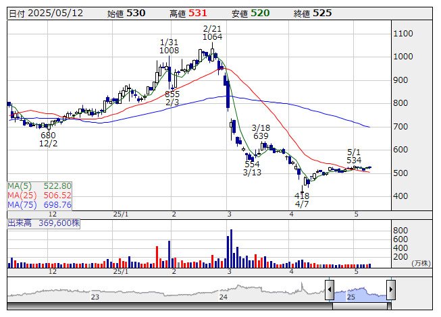The image size is (441, 317).
Task: Click the year 23 label in overview chart
Action: click(x=95, y=297)
